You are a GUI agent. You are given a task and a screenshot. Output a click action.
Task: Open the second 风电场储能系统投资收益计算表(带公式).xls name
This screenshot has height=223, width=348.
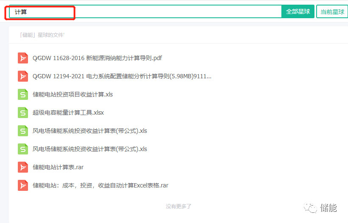click(90, 149)
